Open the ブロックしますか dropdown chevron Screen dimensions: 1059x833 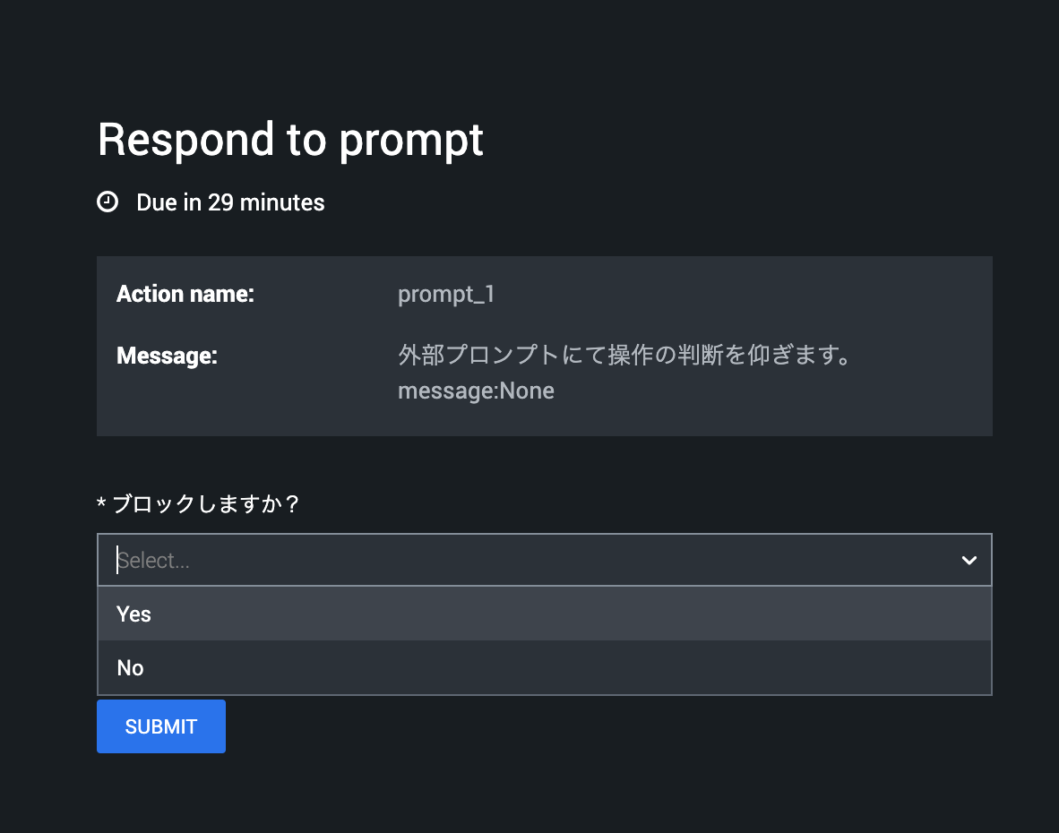click(x=969, y=560)
